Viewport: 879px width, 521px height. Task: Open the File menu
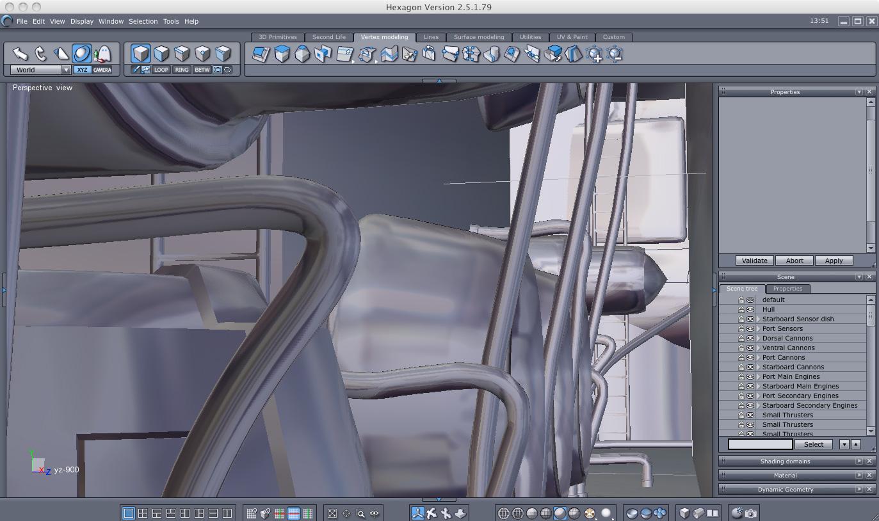(22, 21)
